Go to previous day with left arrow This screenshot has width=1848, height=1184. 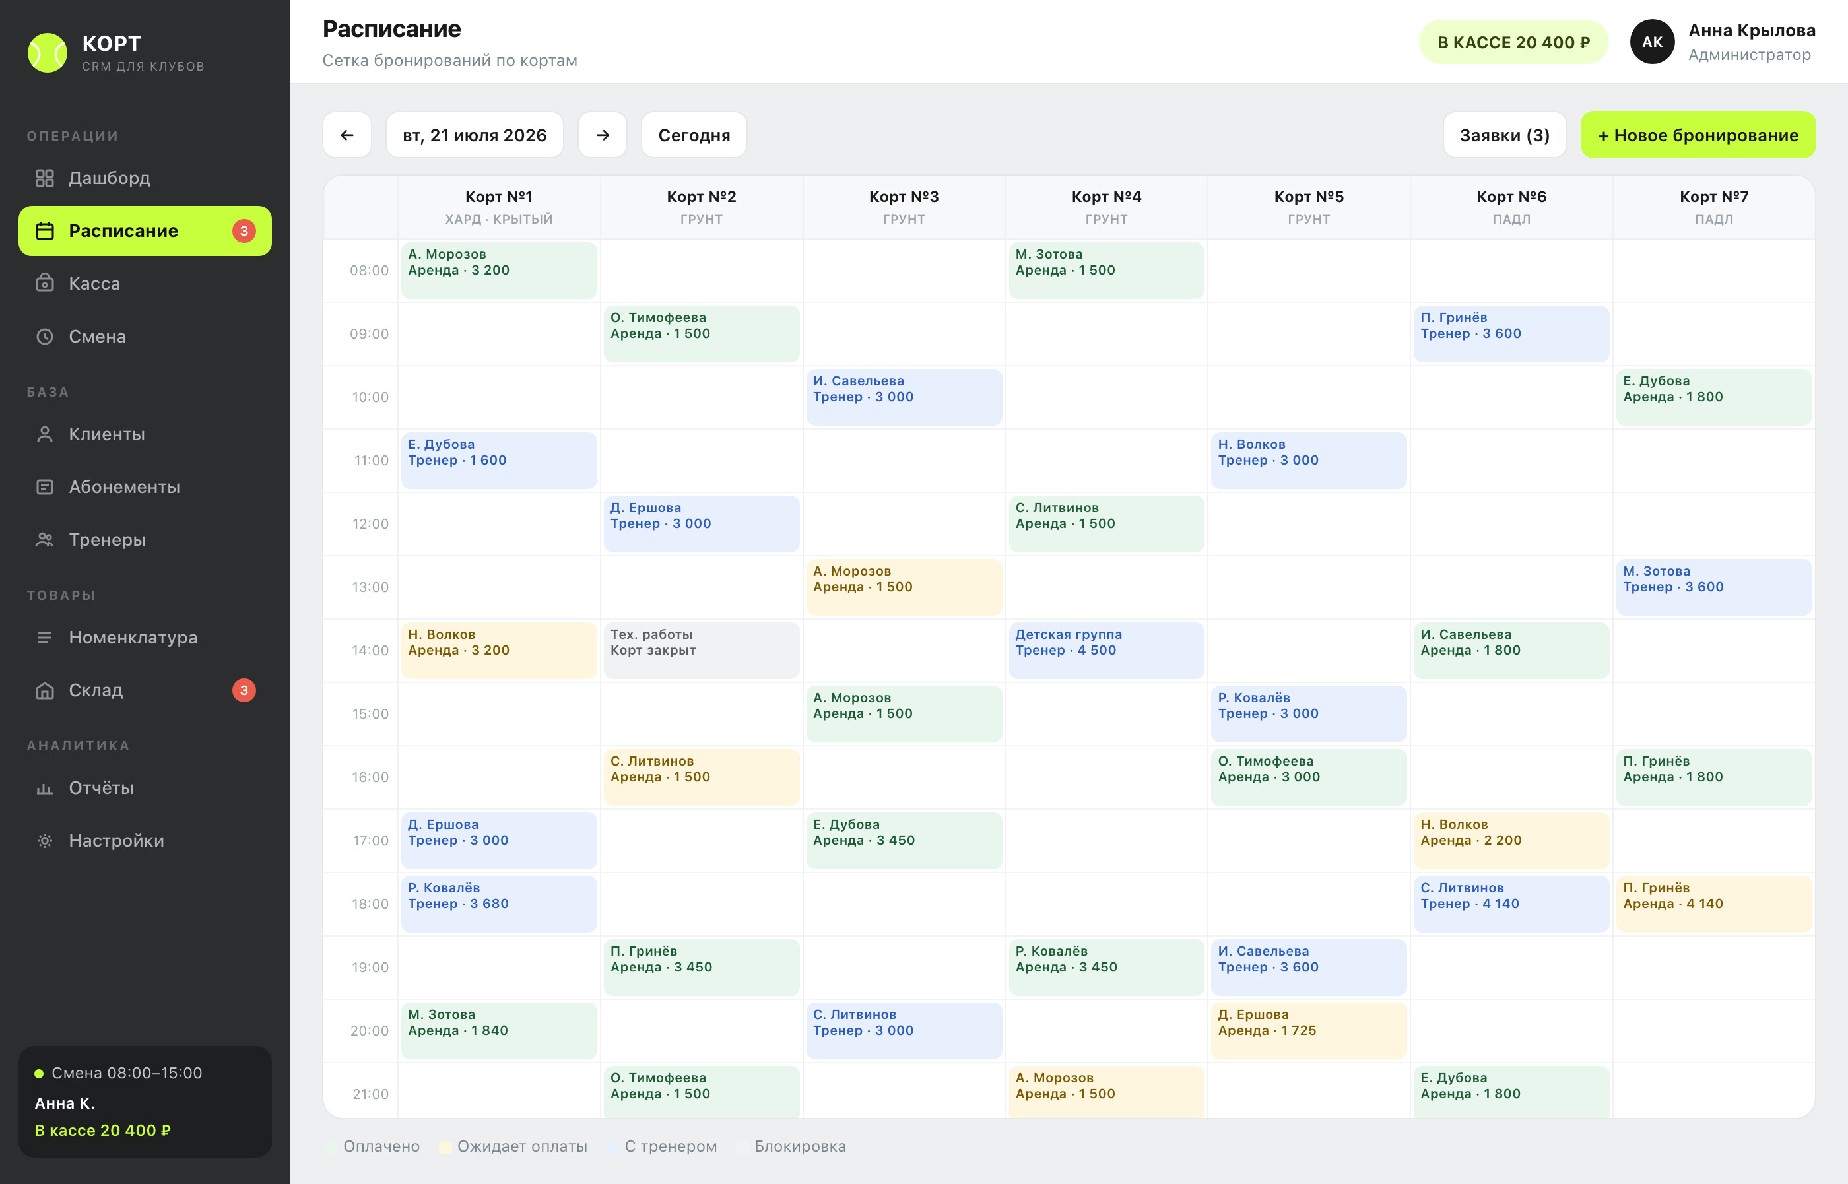pyautogui.click(x=347, y=135)
